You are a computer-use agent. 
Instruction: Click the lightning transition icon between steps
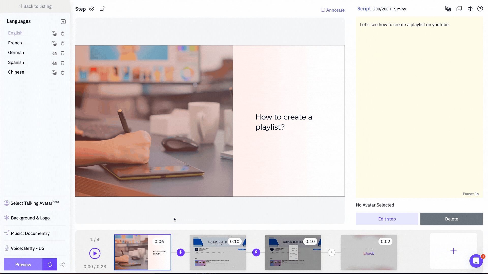pyautogui.click(x=181, y=252)
